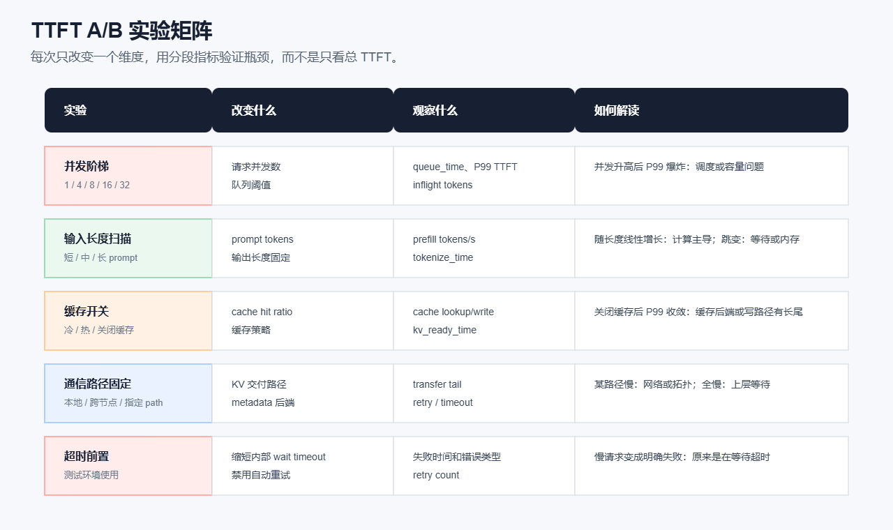
Task: Select the '缓存开关' experiment name
Action: [x=87, y=312]
